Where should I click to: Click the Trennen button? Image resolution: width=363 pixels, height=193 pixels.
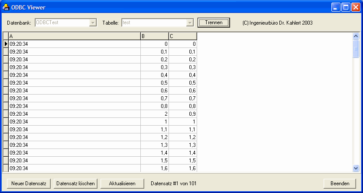(214, 22)
